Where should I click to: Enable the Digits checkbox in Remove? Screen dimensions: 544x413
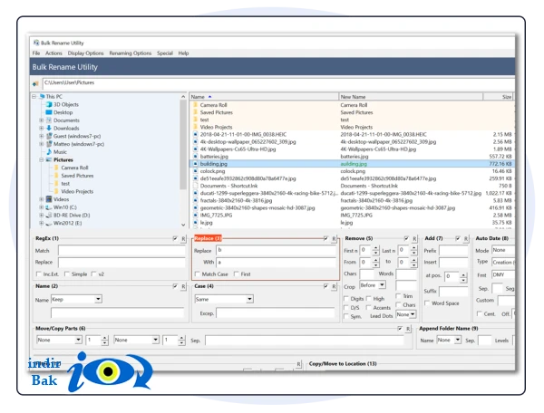(346, 298)
